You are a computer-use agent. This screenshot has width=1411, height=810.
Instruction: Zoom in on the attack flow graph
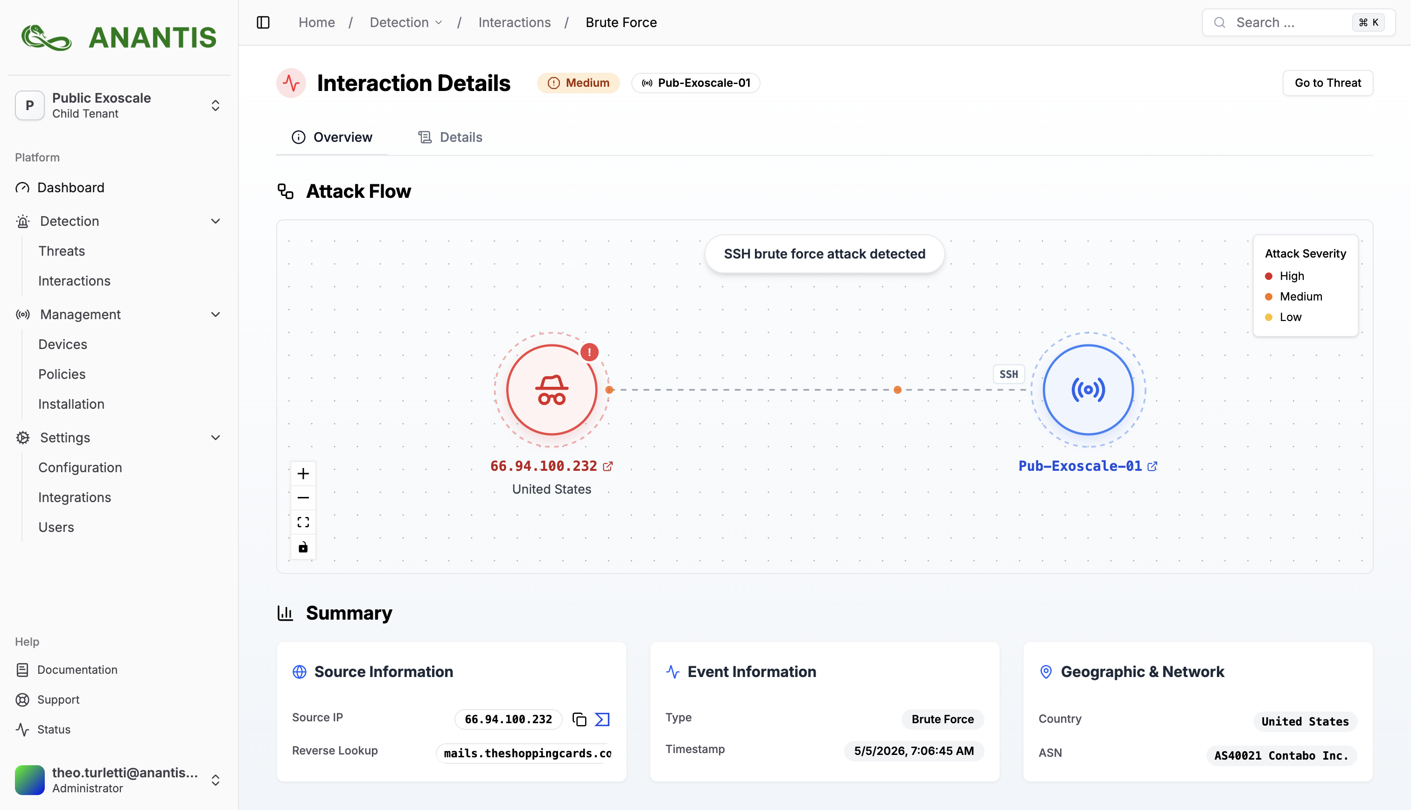tap(303, 474)
